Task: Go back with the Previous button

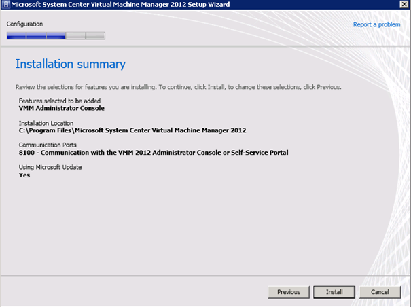Action: [289, 292]
